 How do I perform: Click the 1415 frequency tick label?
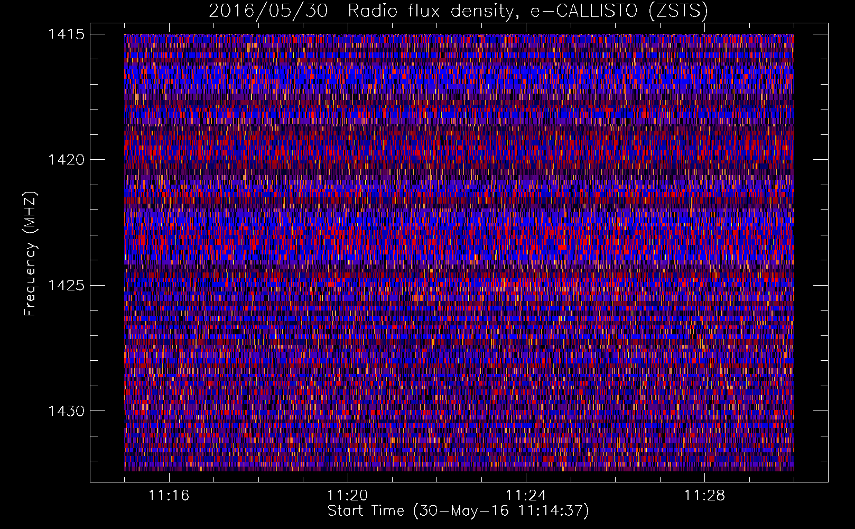(x=66, y=34)
